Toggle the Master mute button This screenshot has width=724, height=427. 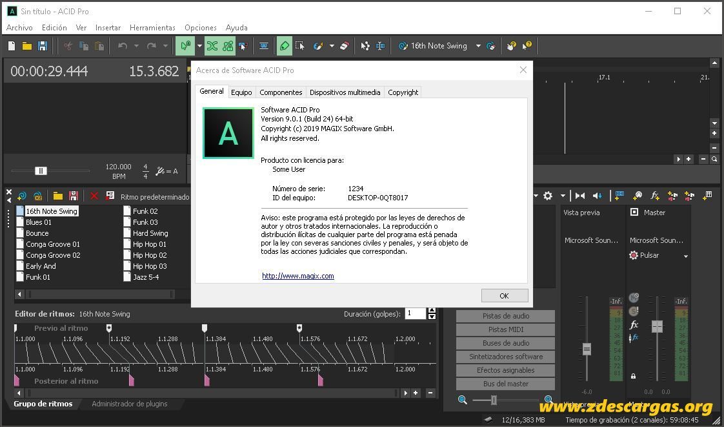634,298
